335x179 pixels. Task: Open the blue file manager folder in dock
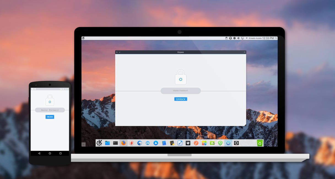(x=107, y=143)
